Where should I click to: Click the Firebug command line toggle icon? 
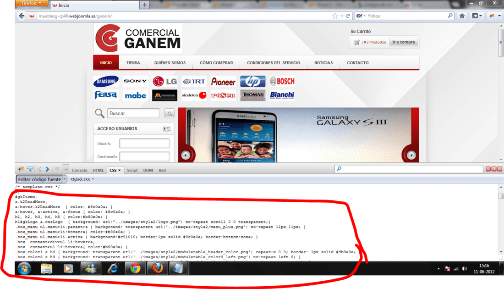click(x=57, y=169)
